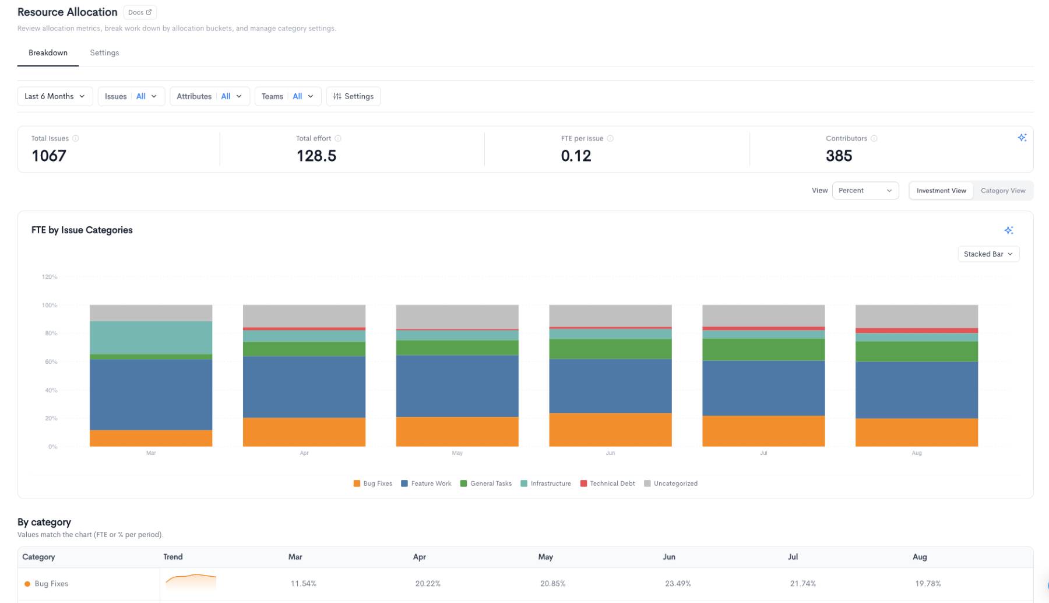Switch to the Settings tab

(104, 52)
